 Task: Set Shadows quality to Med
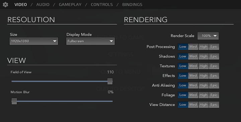coord(193,56)
